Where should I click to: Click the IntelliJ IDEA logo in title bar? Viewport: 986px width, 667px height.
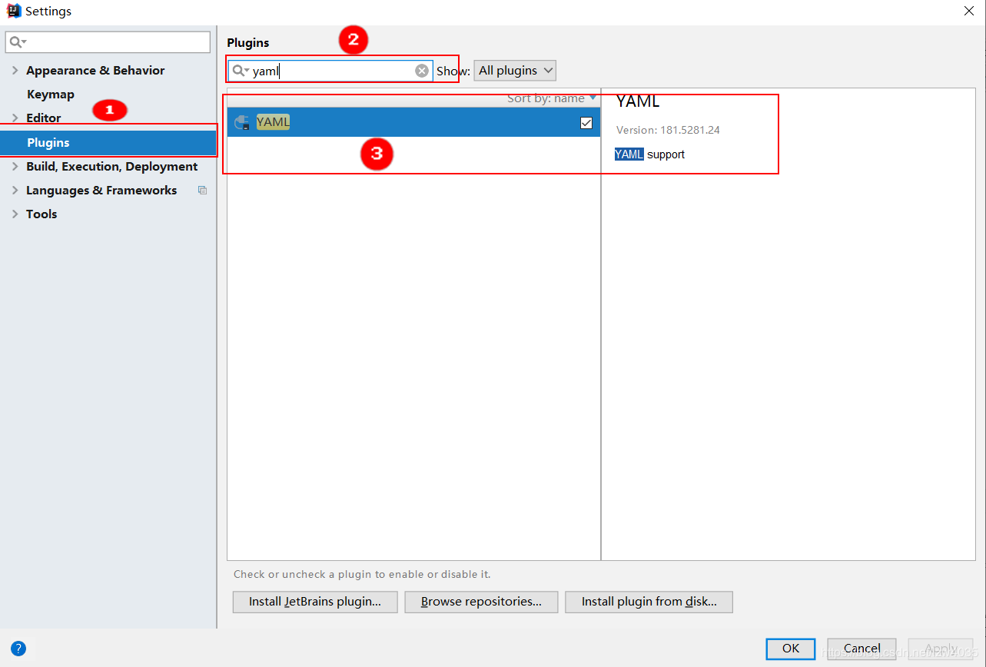click(x=13, y=12)
